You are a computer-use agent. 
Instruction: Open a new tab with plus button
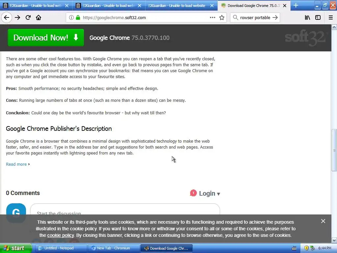pyautogui.click(x=296, y=5)
